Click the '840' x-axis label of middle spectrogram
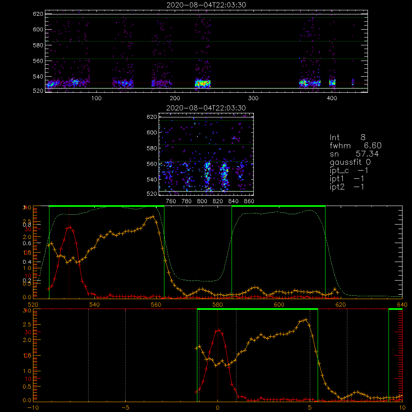 point(233,201)
